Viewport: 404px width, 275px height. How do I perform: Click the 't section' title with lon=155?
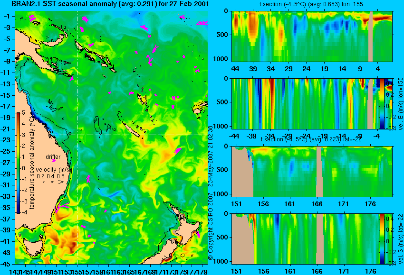click(311, 4)
